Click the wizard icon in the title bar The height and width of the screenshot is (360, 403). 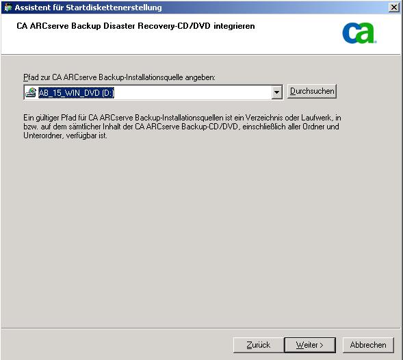8,8
